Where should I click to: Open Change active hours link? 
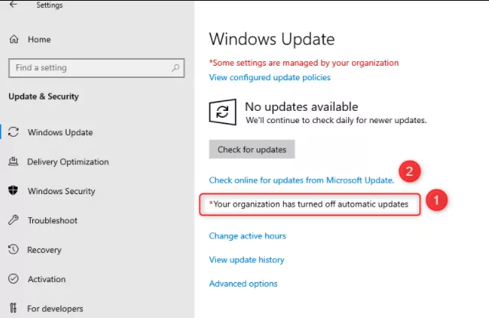(x=247, y=235)
